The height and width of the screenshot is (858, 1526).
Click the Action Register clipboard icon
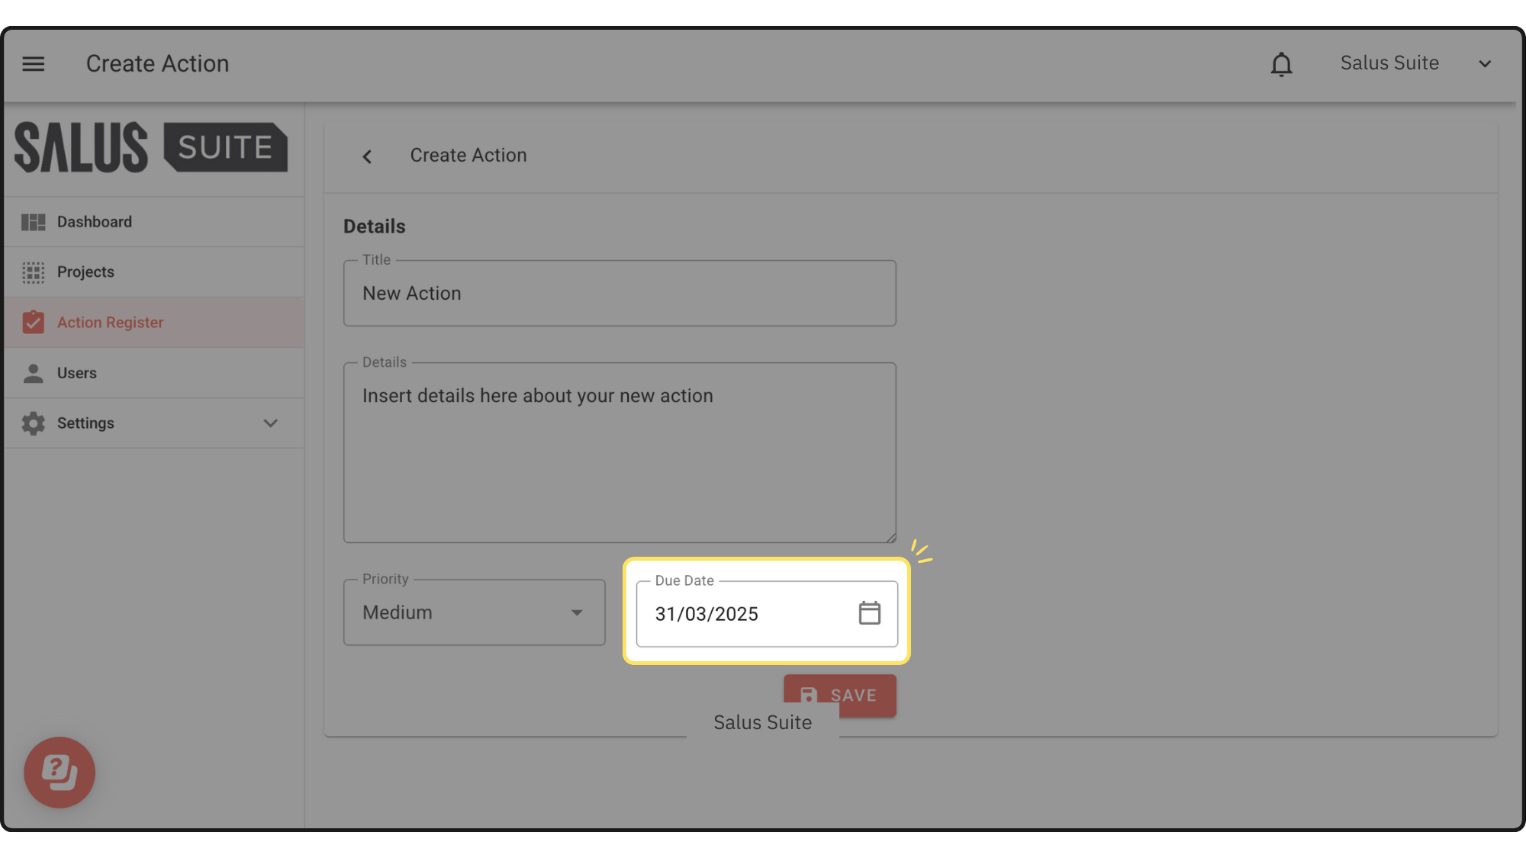click(33, 323)
